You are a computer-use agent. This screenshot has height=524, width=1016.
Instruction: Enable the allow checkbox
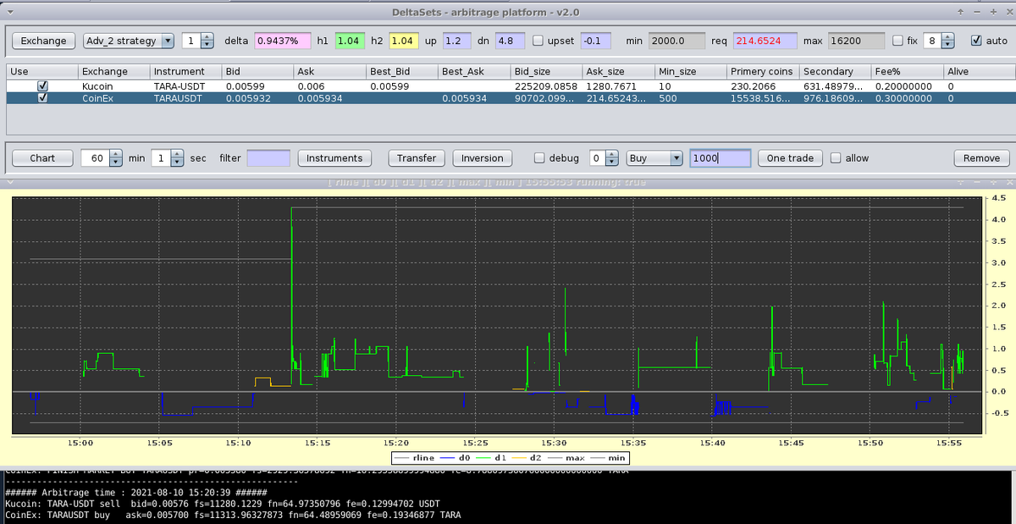(836, 158)
